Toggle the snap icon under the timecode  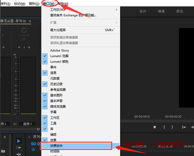(33, 150)
